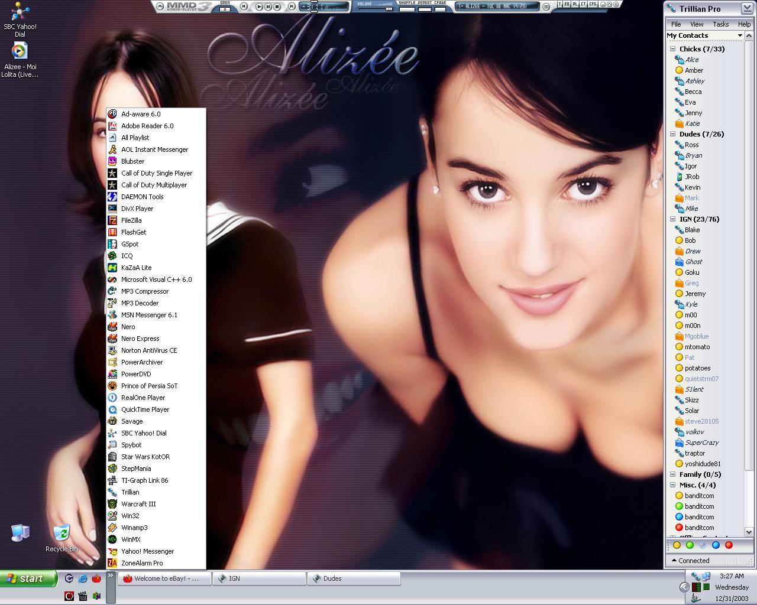This screenshot has width=757, height=605.
Task: Click the green ICQ connection ball in Trillian
Action: coord(690,545)
